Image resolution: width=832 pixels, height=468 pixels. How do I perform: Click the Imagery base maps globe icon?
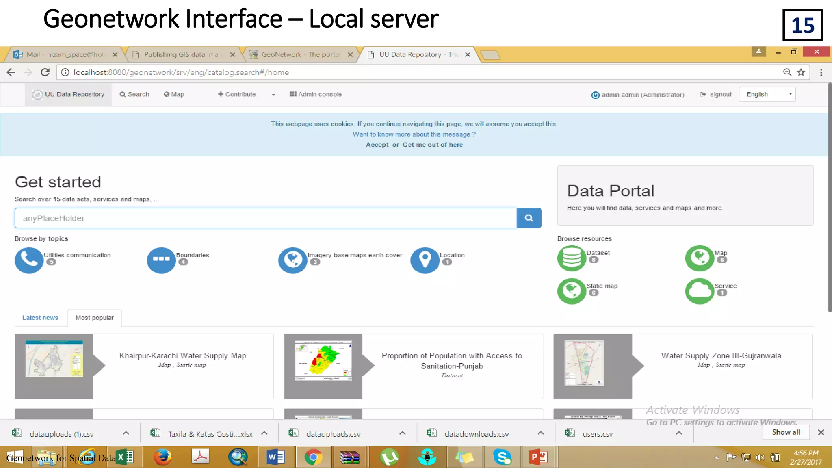292,260
